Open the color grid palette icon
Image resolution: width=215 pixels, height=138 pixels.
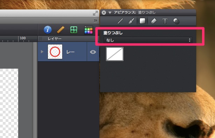[x=88, y=30]
